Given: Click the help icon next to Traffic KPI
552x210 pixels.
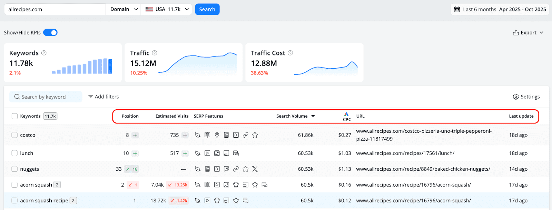Looking at the screenshot, I should (x=155, y=53).
